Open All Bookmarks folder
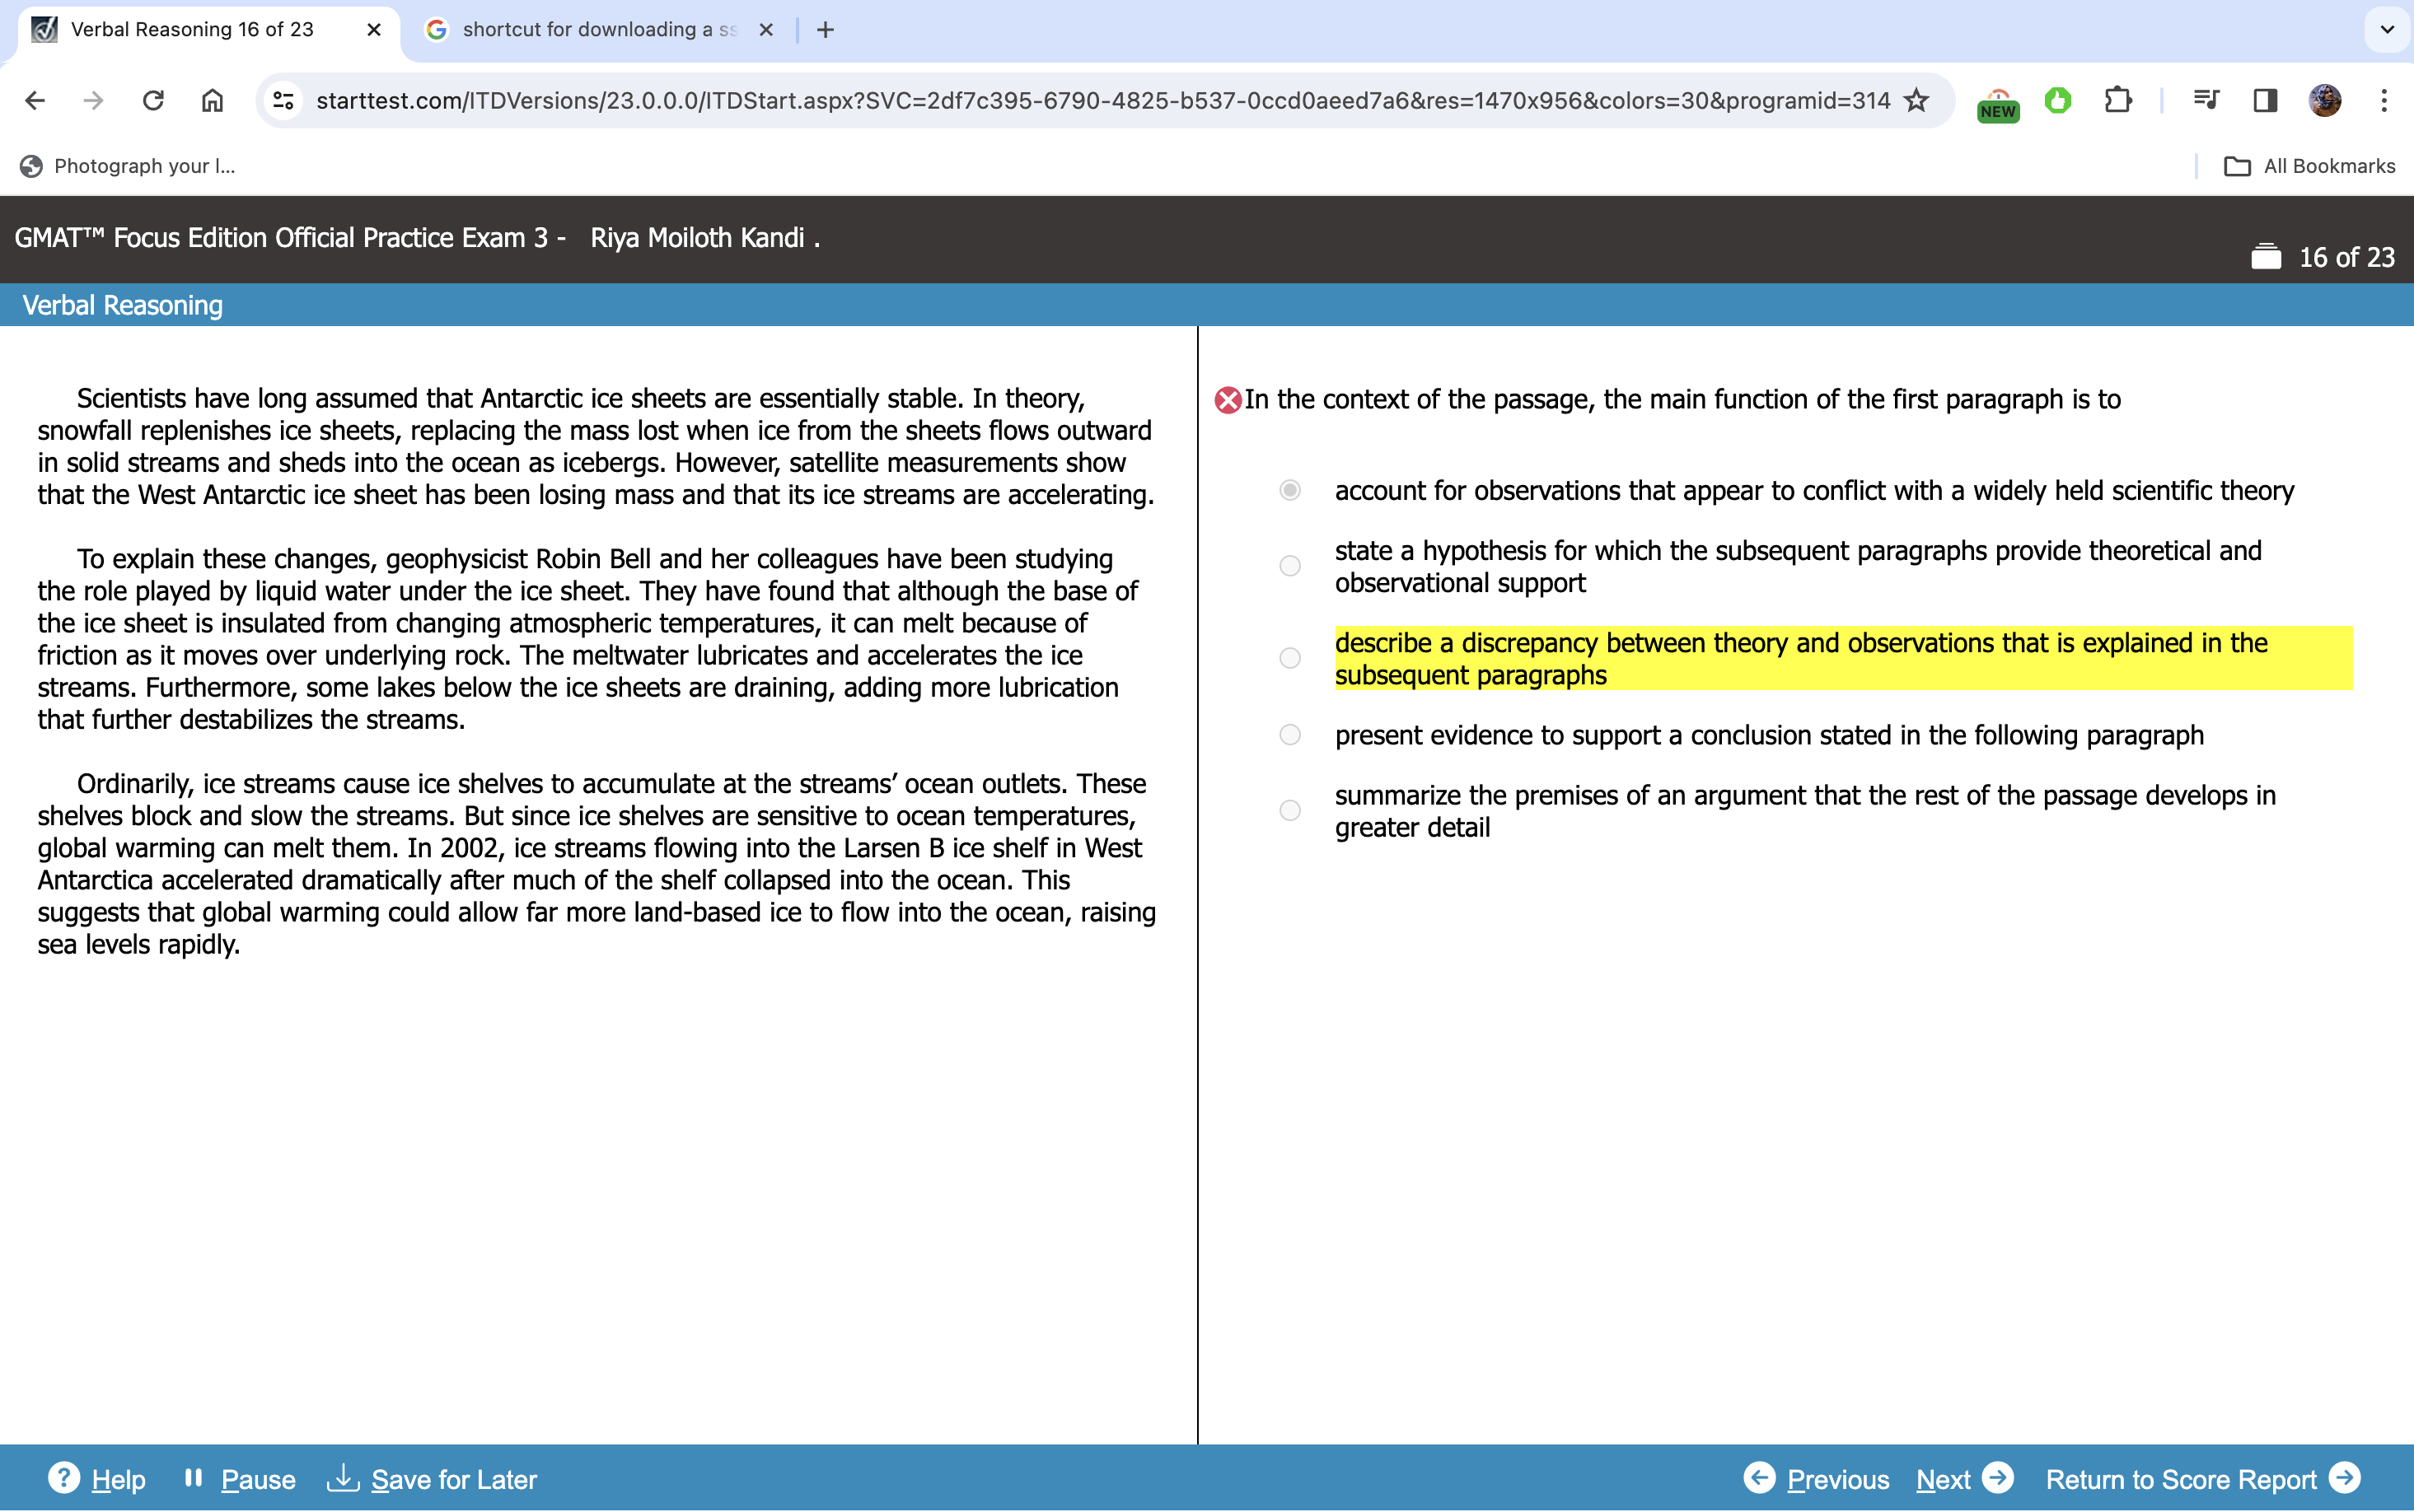2414x1512 pixels. pos(2309,166)
